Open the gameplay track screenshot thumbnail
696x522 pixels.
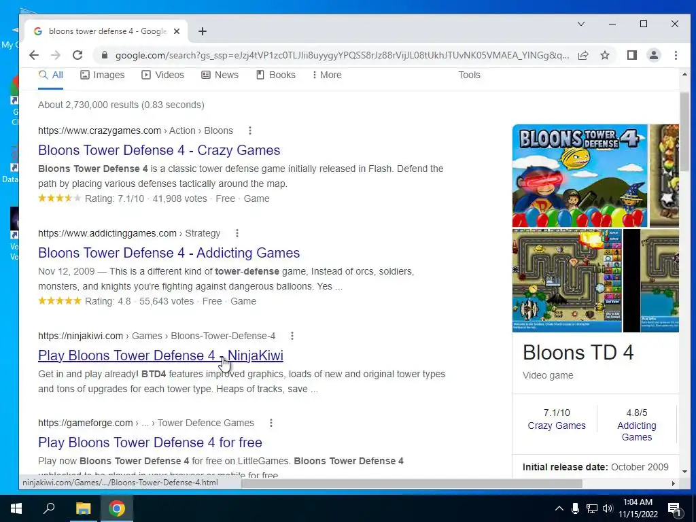(x=567, y=281)
